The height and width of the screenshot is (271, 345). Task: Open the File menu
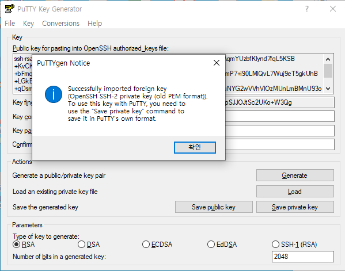(10, 23)
